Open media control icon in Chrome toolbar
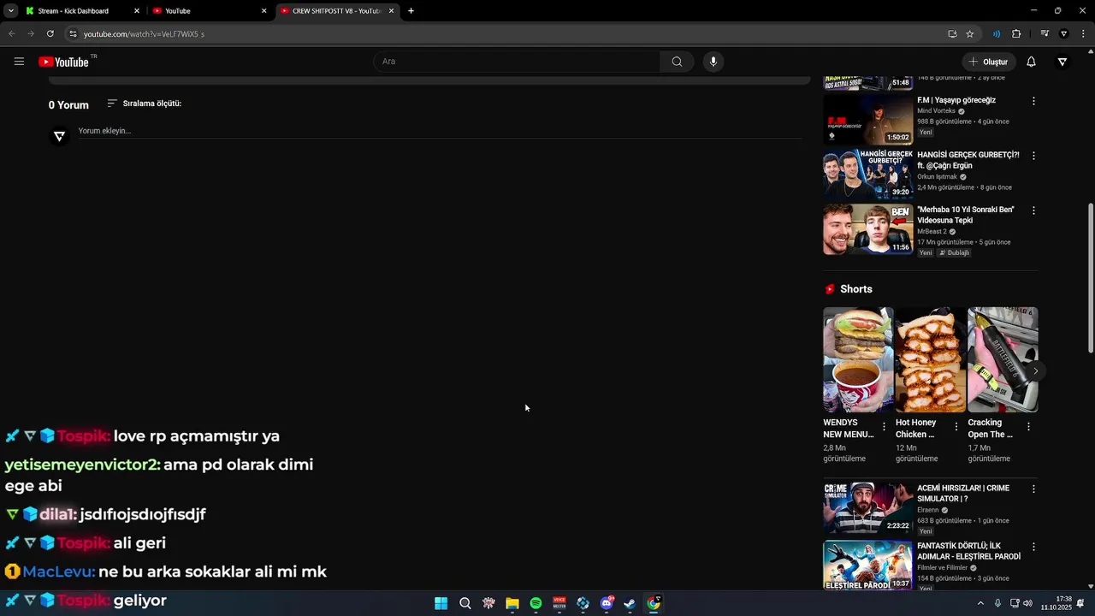Viewport: 1095px width, 616px height. tap(1045, 33)
